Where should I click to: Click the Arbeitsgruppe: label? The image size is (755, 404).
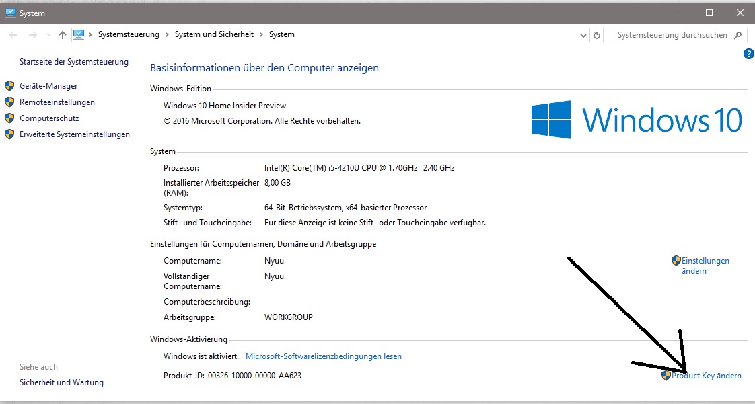tap(190, 317)
